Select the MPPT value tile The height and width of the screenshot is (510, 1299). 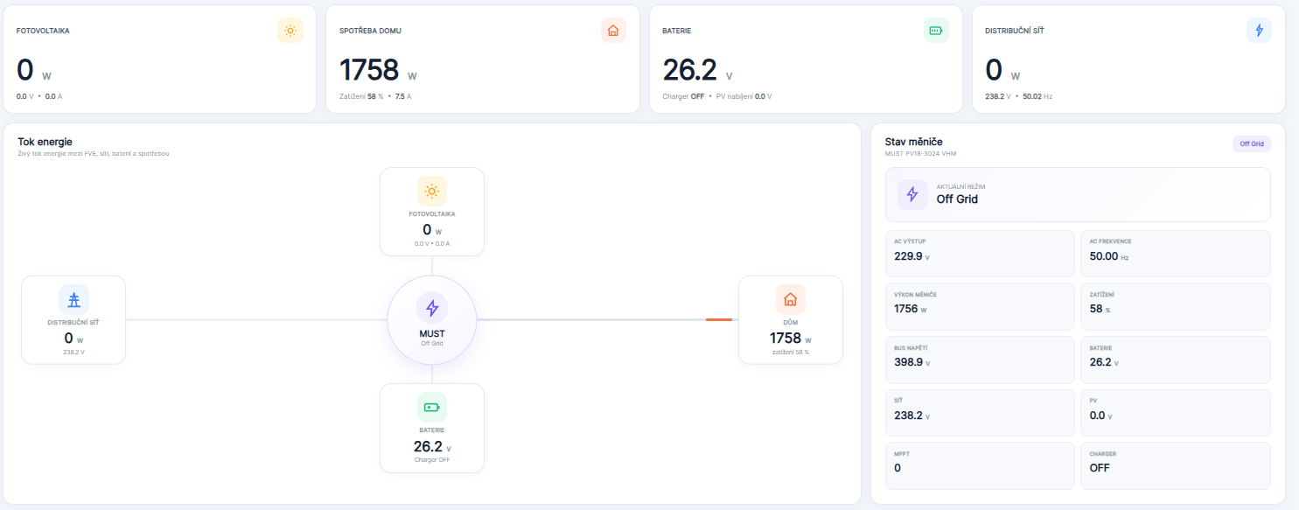980,465
